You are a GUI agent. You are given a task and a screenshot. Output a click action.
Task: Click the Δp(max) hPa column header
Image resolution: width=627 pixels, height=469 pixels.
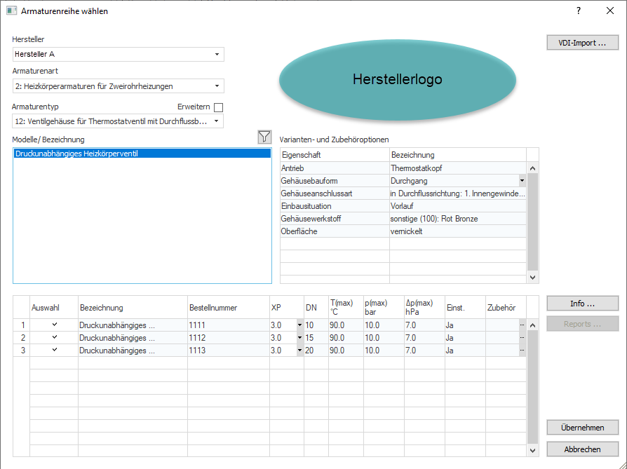424,308
